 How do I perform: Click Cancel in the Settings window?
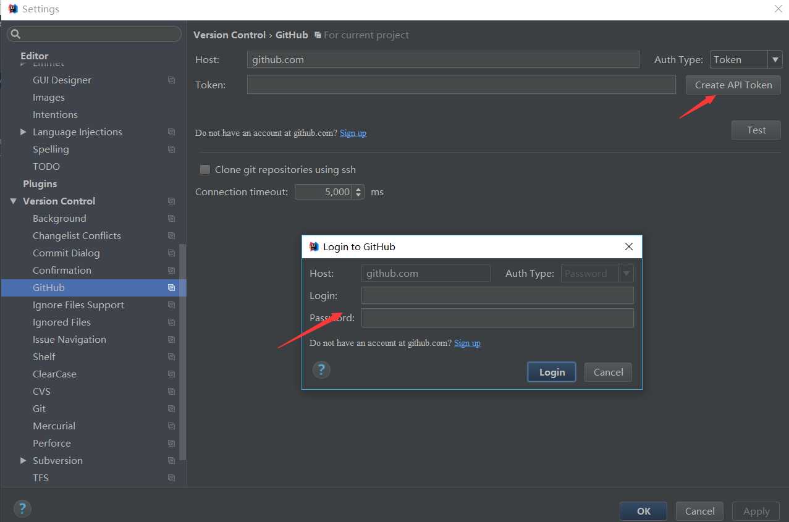[x=700, y=511]
